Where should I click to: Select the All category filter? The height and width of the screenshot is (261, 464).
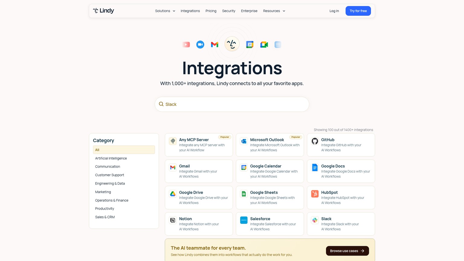(124, 150)
